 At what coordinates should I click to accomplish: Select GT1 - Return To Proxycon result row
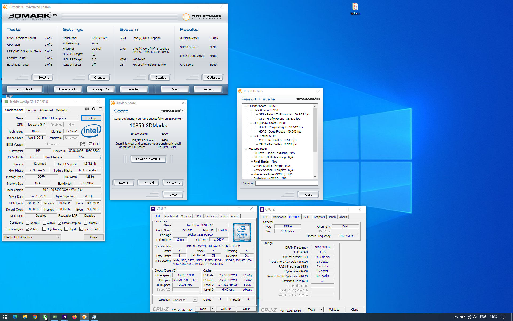pyautogui.click(x=284, y=114)
